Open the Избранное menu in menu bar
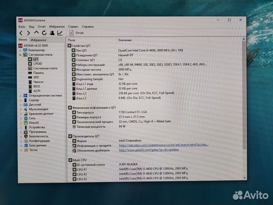The height and width of the screenshot is (205, 273). tap(57, 27)
